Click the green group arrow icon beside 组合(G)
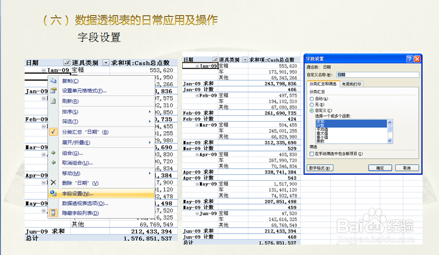The width and height of the screenshot is (439, 255). (53, 153)
